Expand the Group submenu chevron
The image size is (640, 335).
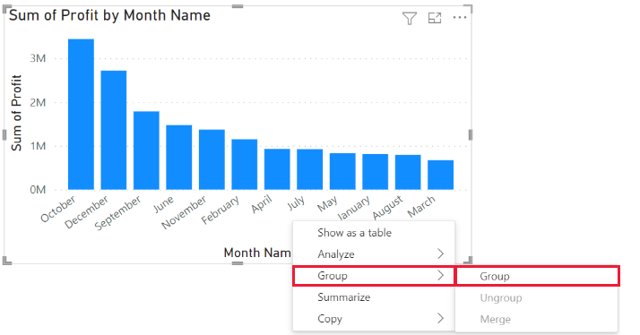click(440, 275)
